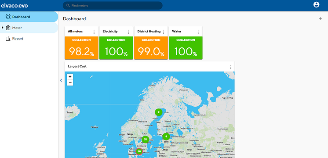The height and width of the screenshot is (158, 328).
Task: Click the search magnifier icon
Action: pos(68,6)
